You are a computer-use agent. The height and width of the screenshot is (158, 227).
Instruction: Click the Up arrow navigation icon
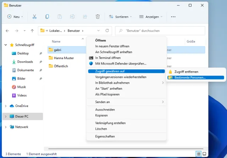point(32,31)
